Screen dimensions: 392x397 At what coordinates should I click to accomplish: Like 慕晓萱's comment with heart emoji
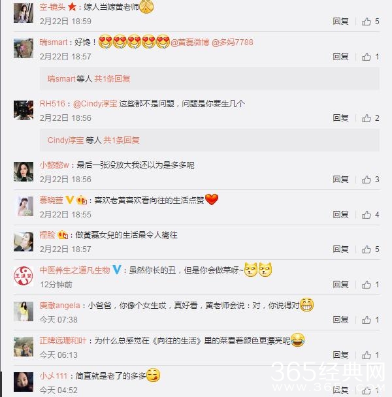coord(367,215)
